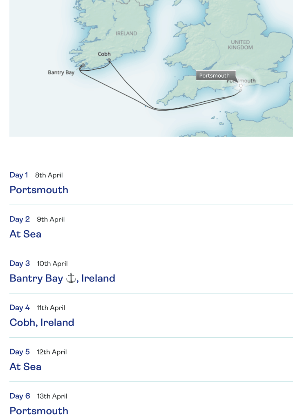Click the IRELAND country label on map

click(x=126, y=34)
